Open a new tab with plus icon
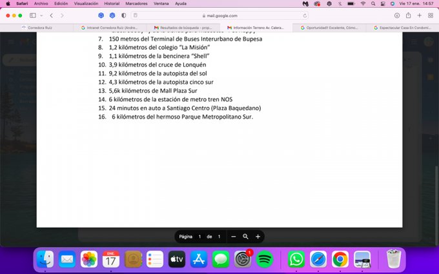The width and height of the screenshot is (439, 274). pyautogui.click(x=420, y=15)
